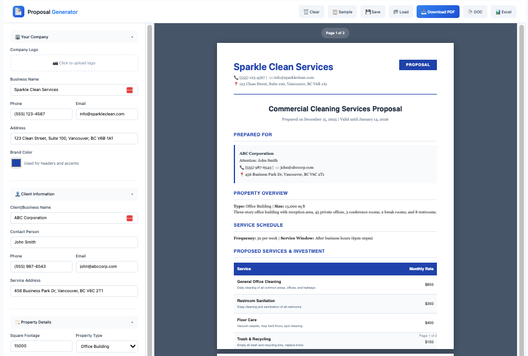Click the red icon beside Business Name field
The image size is (528, 356).
click(129, 90)
